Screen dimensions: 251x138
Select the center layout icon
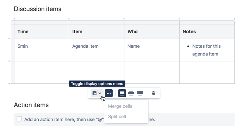(122, 93)
